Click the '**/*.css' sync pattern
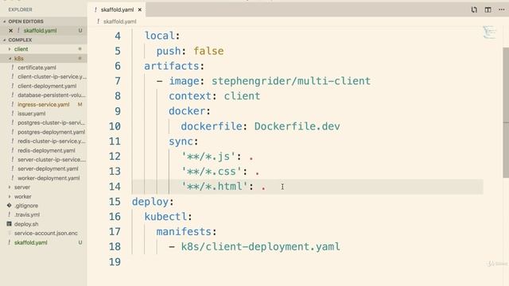Screen dimensions: 509x286 pyautogui.click(x=212, y=172)
